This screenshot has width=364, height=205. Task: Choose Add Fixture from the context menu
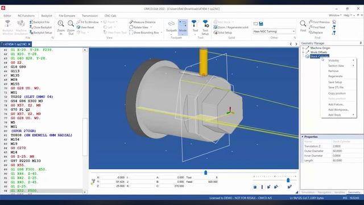(339, 104)
